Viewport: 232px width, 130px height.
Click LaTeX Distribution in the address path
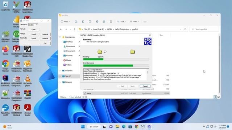122,29
